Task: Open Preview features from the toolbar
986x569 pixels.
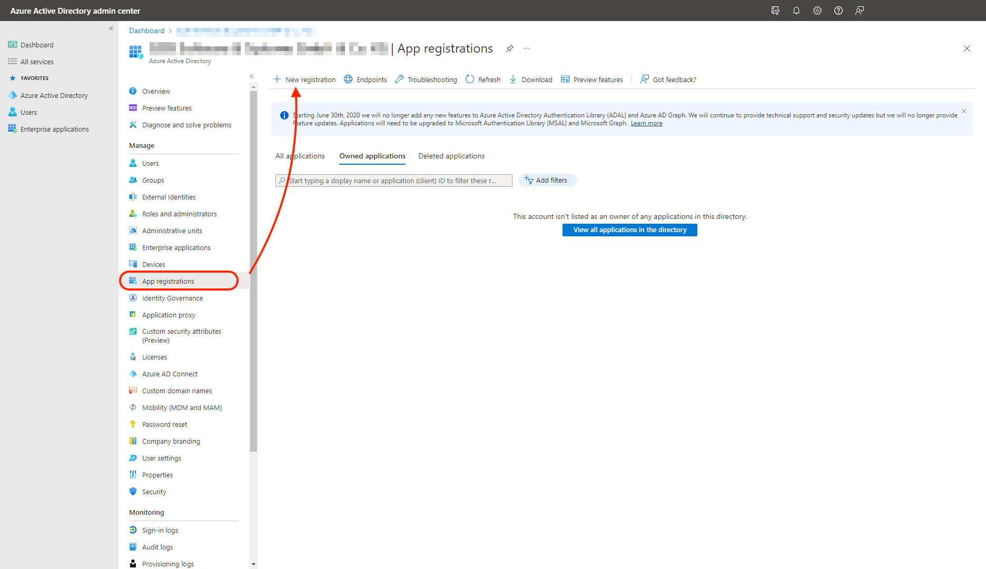Action: tap(592, 79)
